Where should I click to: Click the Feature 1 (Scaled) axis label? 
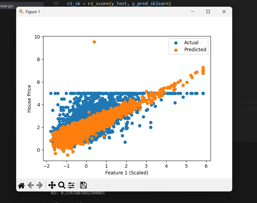pos(127,173)
